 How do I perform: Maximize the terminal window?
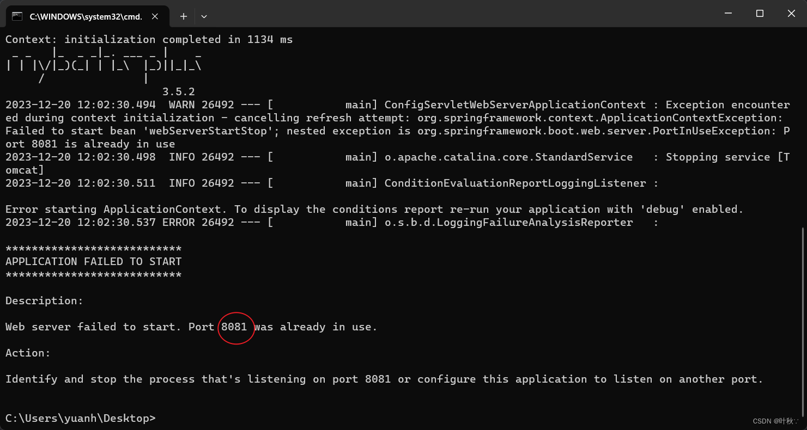point(760,13)
